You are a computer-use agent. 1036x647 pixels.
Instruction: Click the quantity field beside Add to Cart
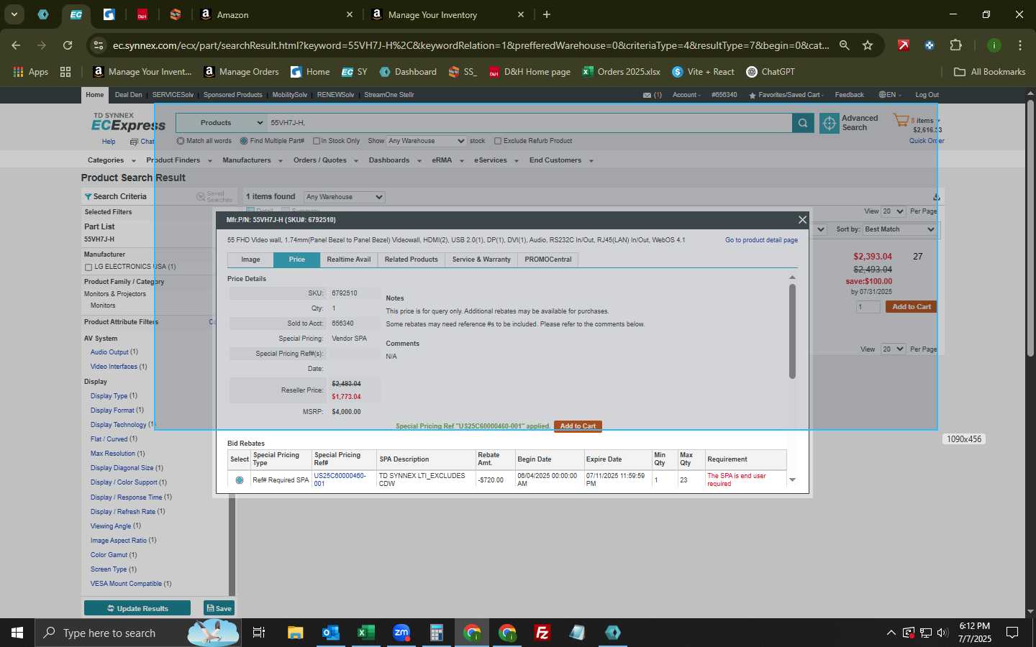[868, 307]
